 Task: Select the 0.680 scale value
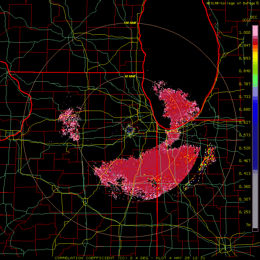(245, 109)
